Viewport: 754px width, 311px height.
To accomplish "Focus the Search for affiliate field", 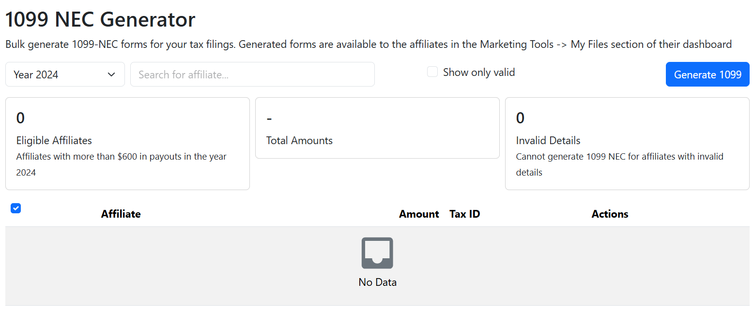I will 252,74.
